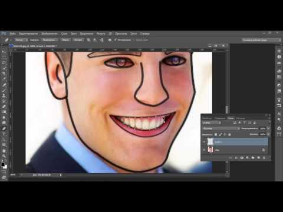Switch to the History panel tab

[241, 118]
